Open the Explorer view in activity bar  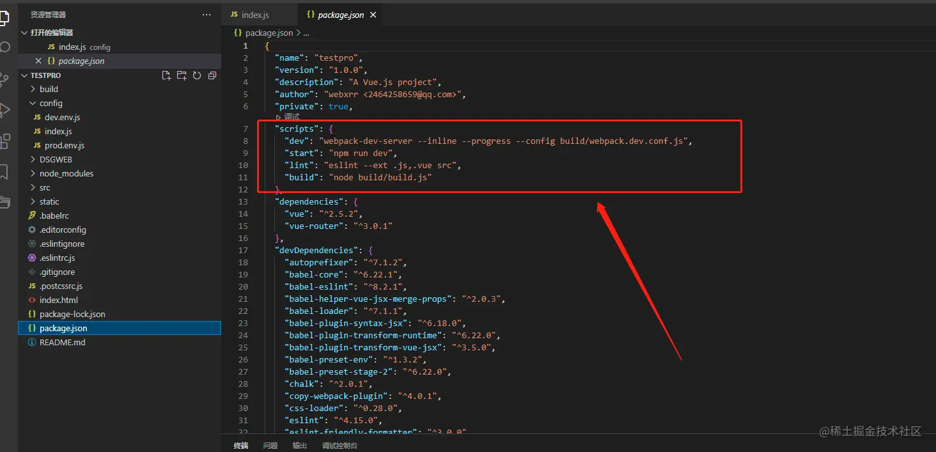click(x=3, y=19)
